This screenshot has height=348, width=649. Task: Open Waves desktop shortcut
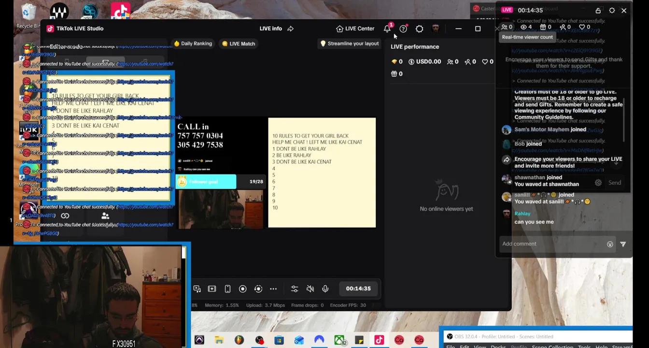point(59,11)
